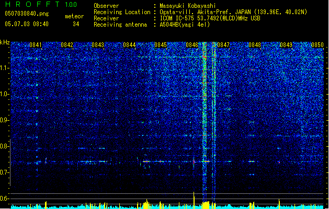Click the 0841 time marker
Viewport: 329px width, 209px height.
click(36, 45)
